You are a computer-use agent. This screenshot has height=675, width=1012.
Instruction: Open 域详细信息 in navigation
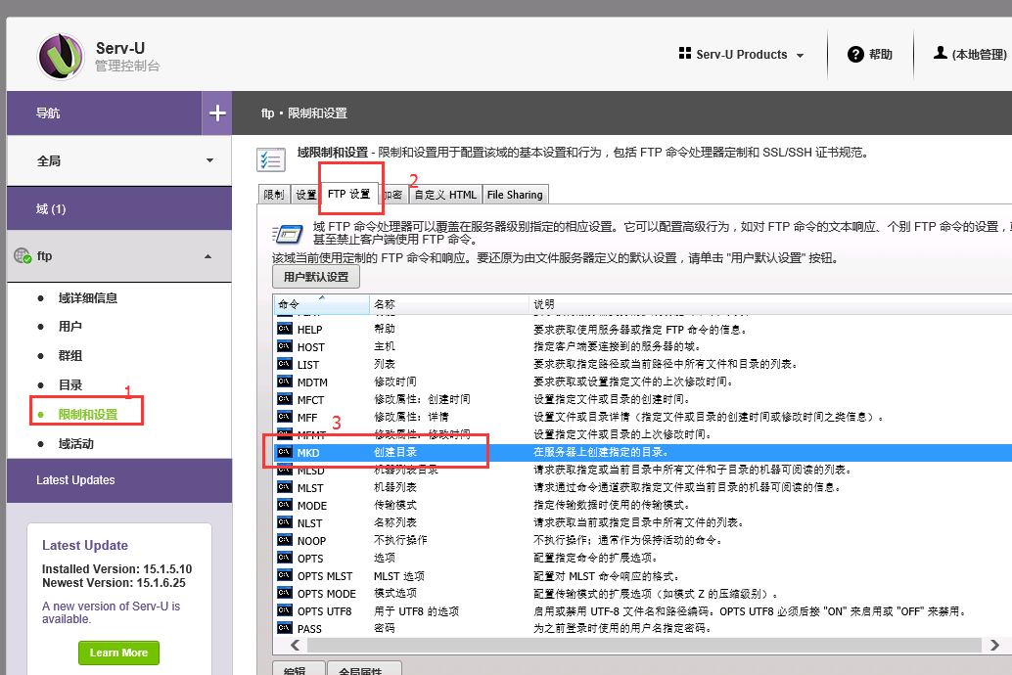tap(88, 298)
